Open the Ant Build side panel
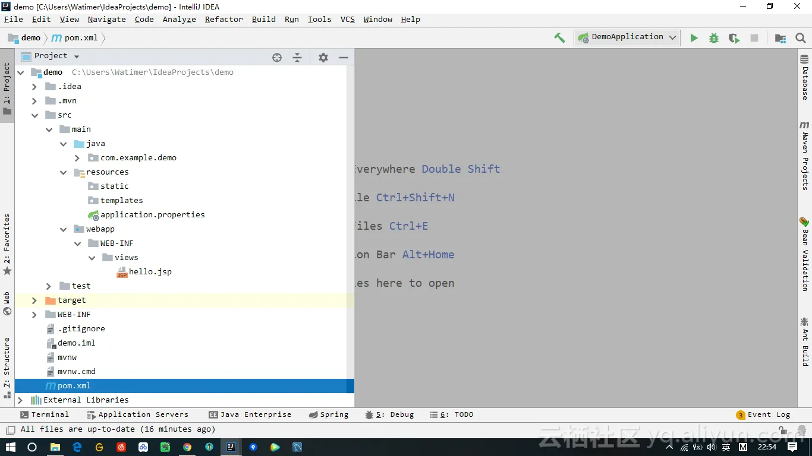The height and width of the screenshot is (456, 812). click(x=804, y=341)
